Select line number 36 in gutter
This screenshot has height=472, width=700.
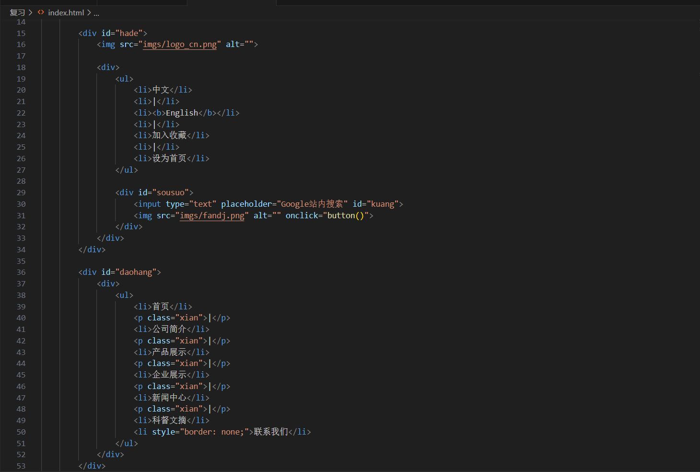coord(21,272)
